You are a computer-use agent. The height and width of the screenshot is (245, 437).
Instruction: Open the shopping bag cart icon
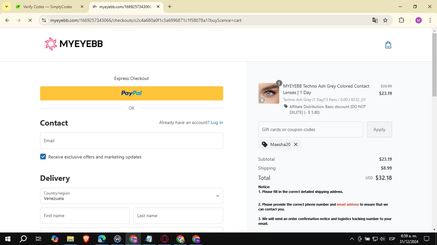coord(388,45)
